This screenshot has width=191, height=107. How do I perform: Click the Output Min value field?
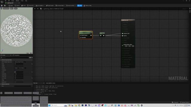click(x=19, y=74)
